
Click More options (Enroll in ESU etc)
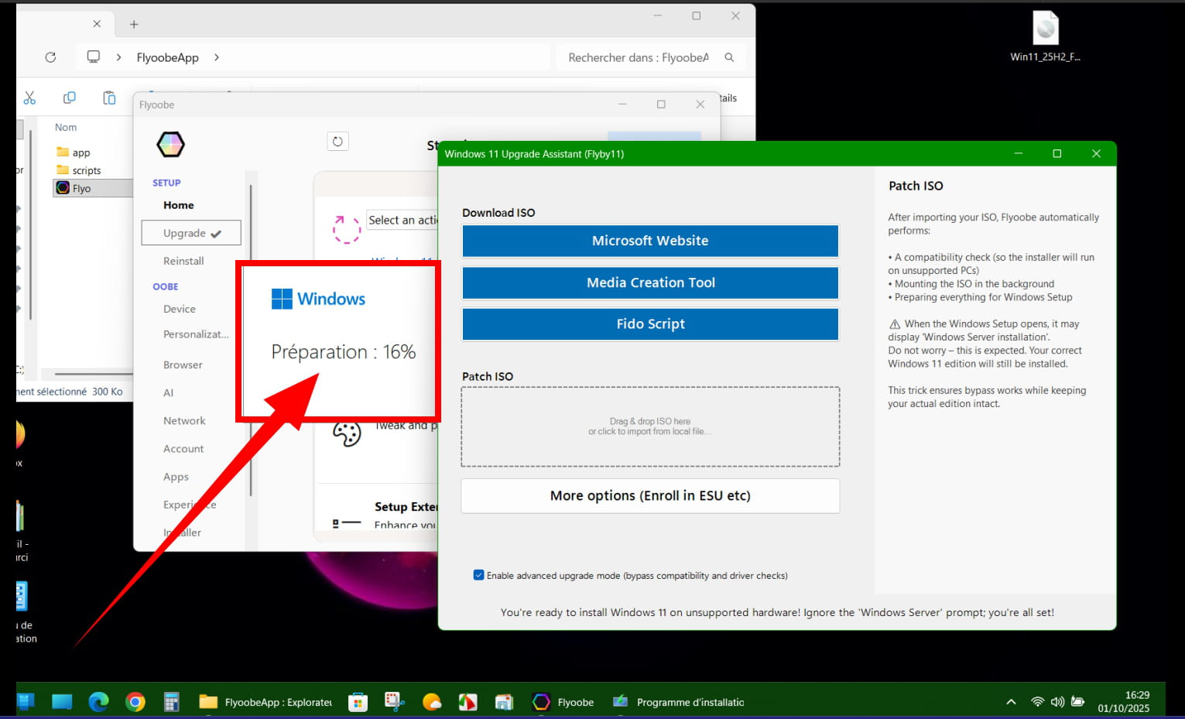pos(649,495)
